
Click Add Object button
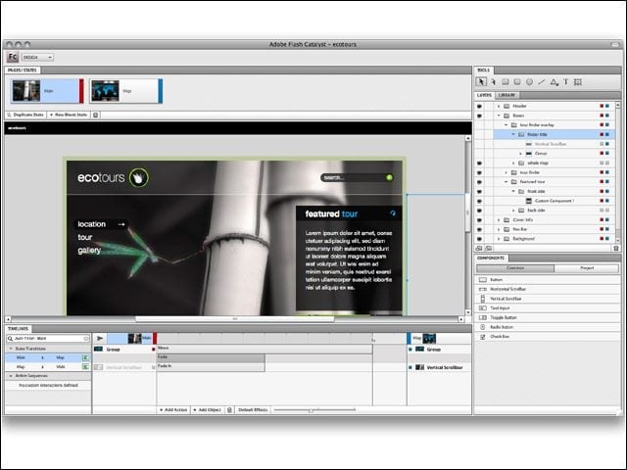point(207,409)
